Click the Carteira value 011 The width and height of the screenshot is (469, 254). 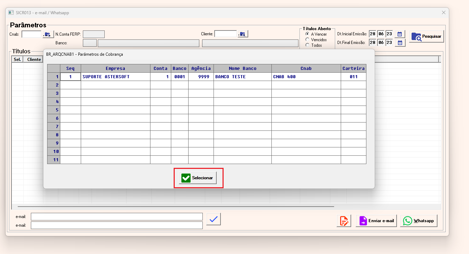(354, 77)
